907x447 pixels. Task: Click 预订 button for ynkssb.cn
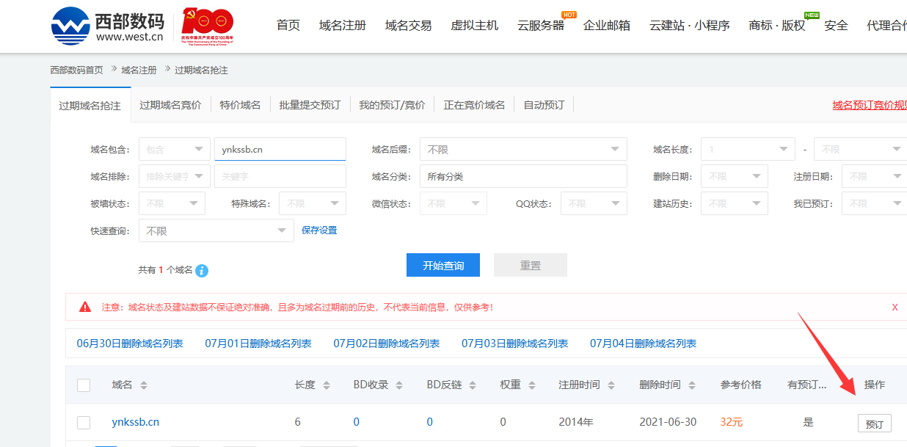click(x=874, y=424)
